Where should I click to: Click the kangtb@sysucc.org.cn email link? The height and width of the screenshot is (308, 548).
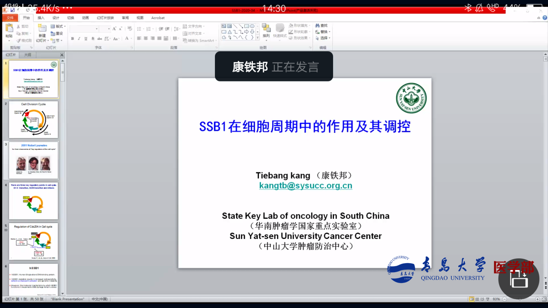click(x=305, y=185)
